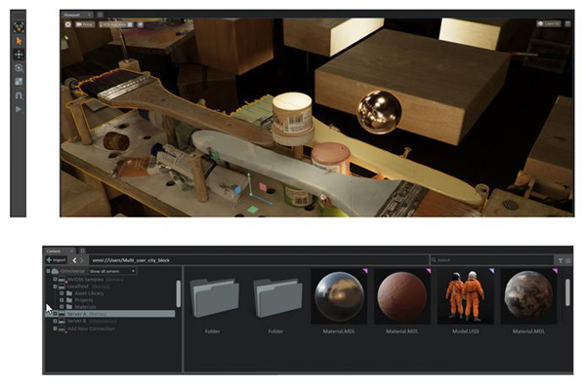The height and width of the screenshot is (384, 586).
Task: Go forward with the right chevron
Action: [82, 260]
